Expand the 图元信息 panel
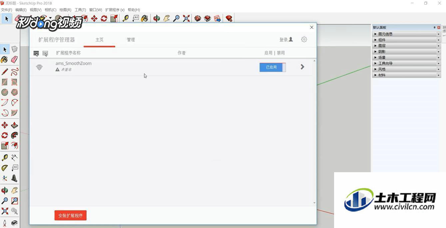 coord(406,34)
